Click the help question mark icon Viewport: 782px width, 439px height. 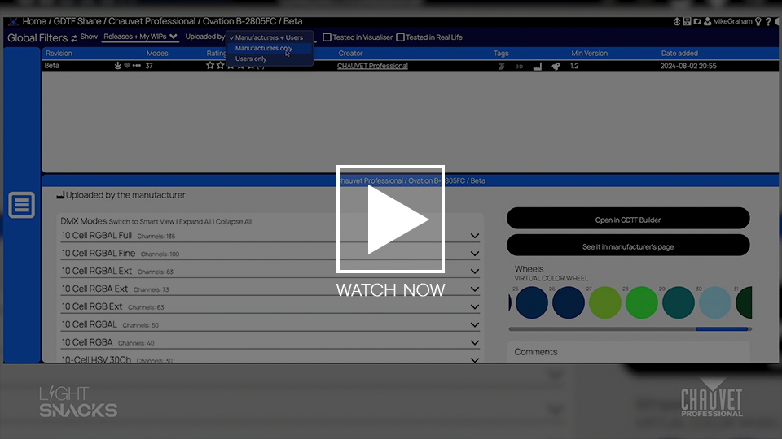tap(768, 22)
